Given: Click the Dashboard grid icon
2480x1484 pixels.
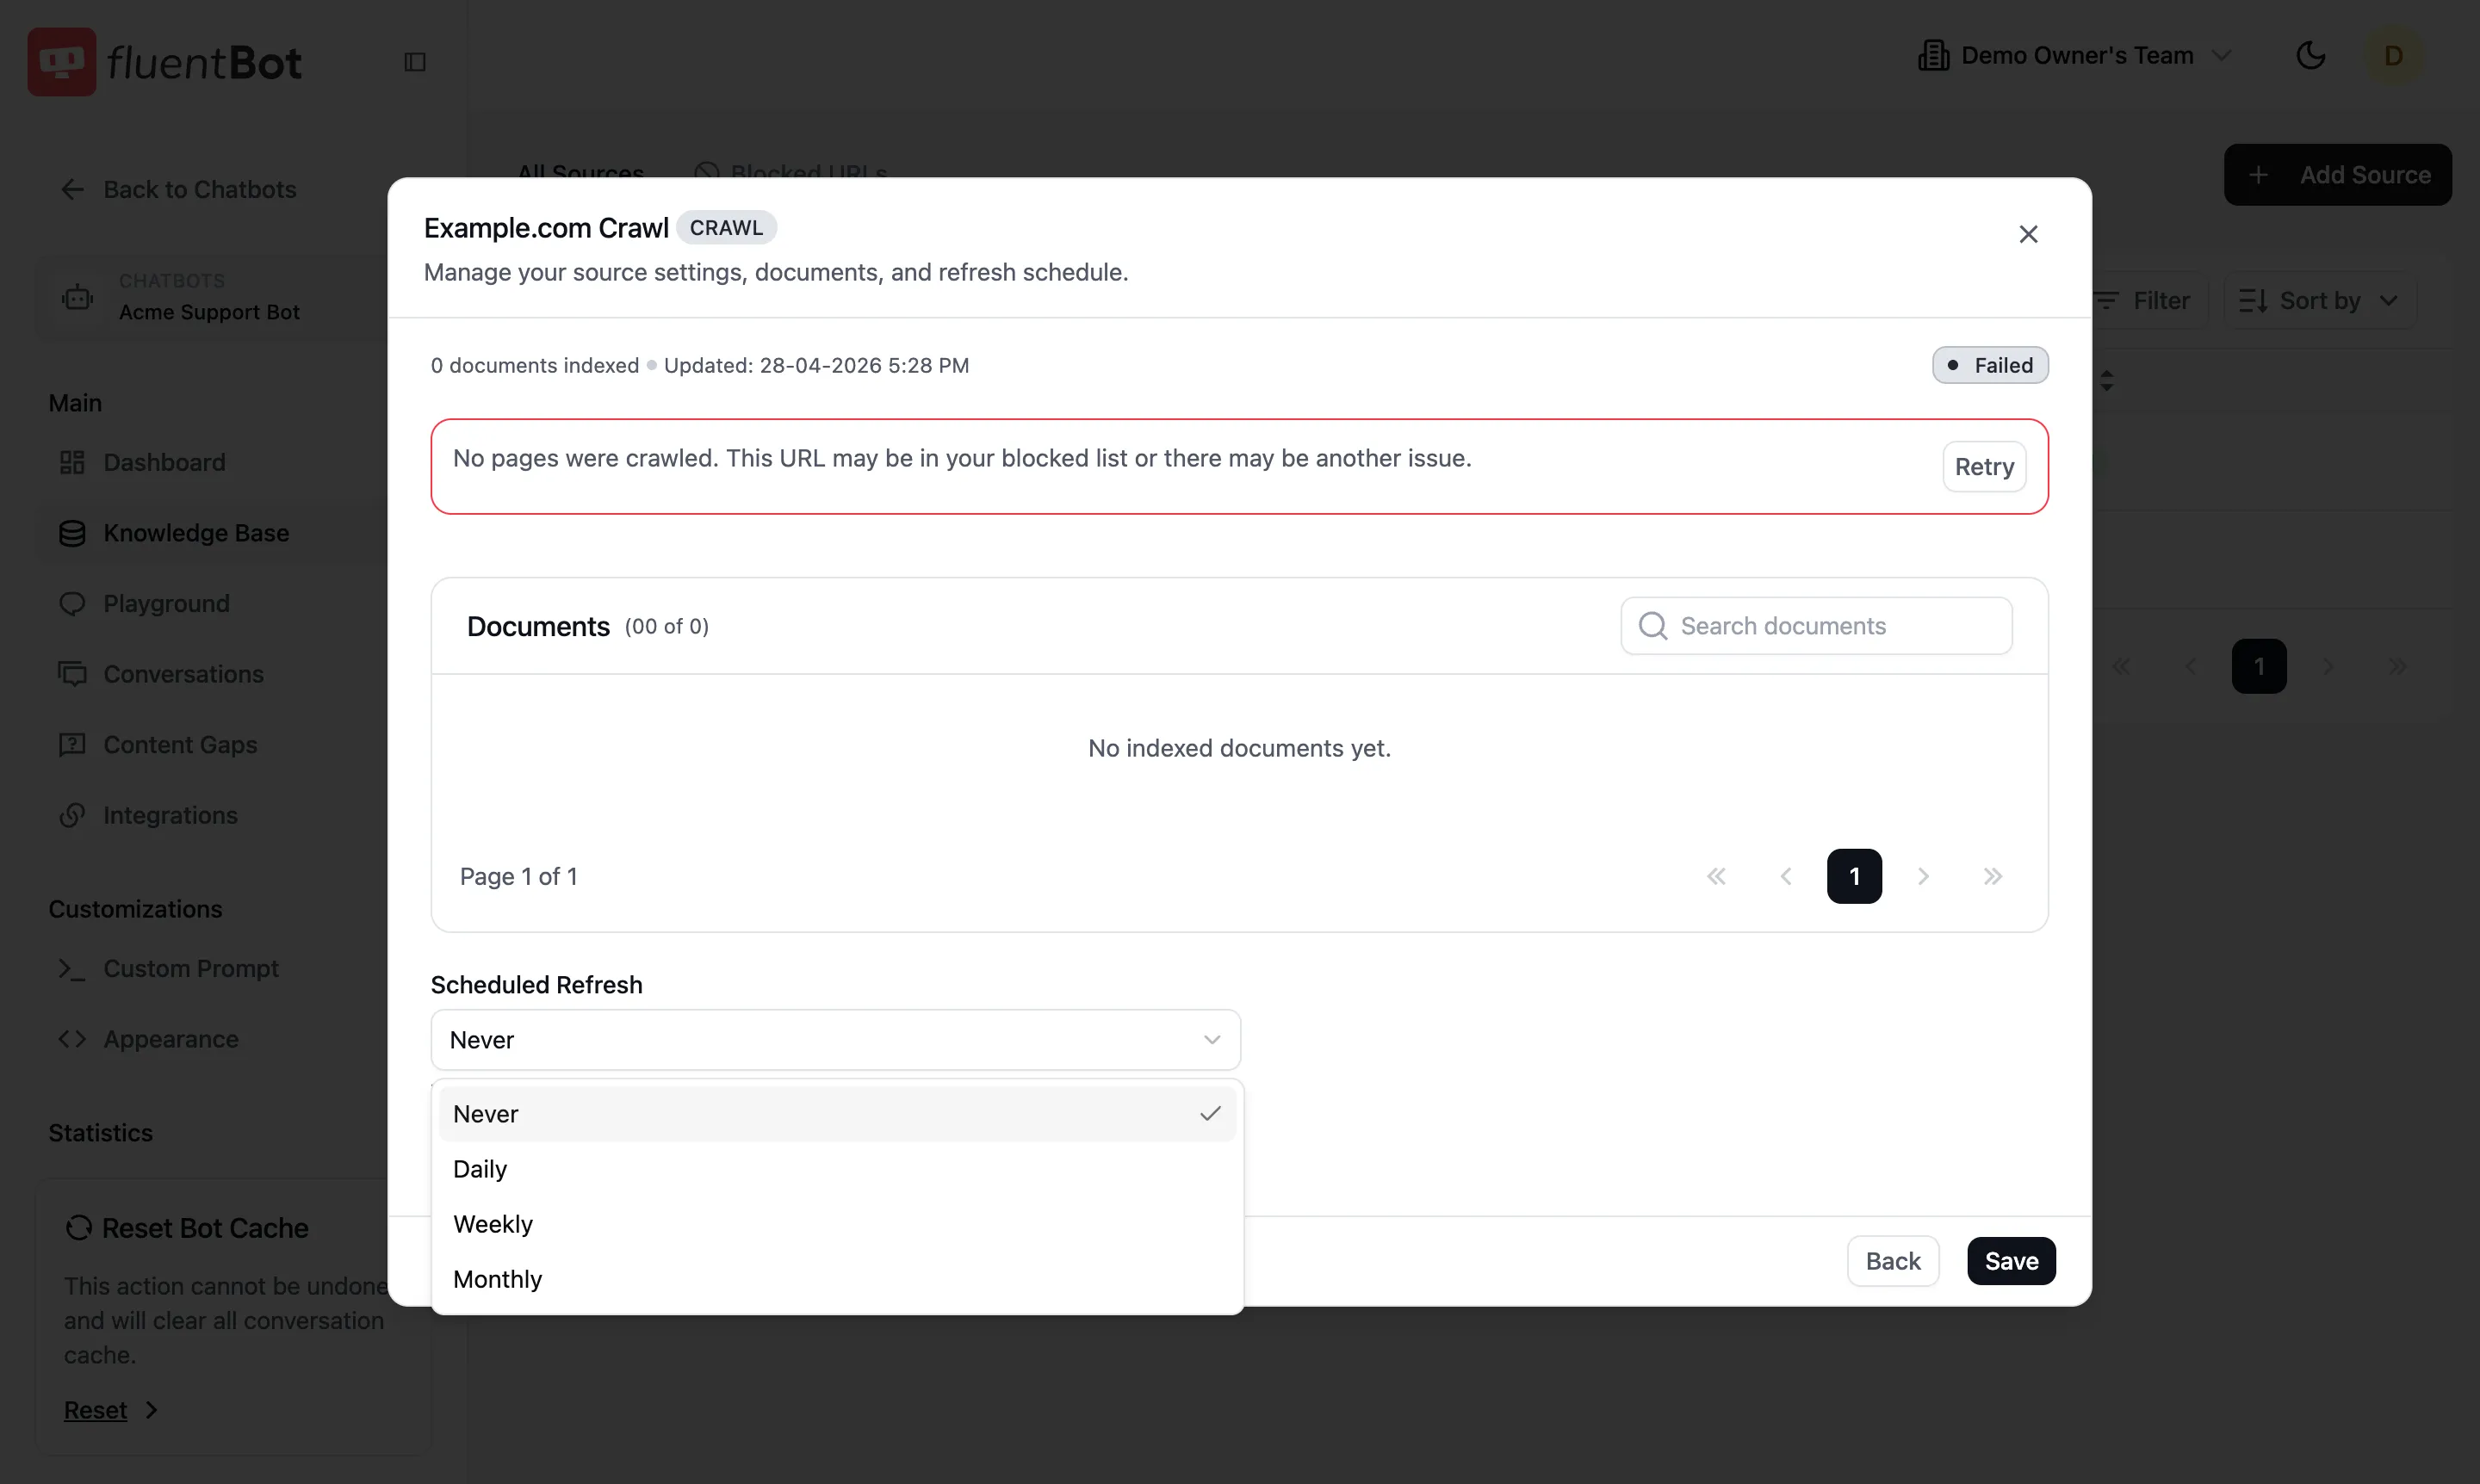Looking at the screenshot, I should 72,462.
